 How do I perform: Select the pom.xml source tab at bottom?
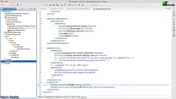tap(84, 97)
